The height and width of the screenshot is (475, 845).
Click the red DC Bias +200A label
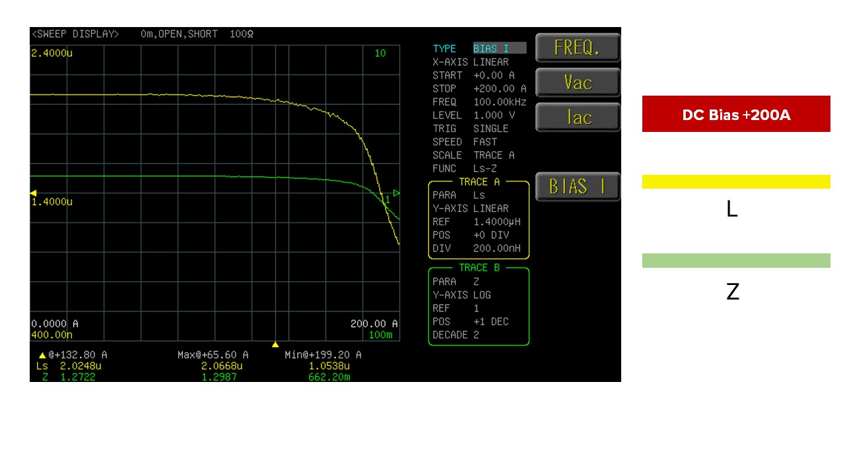click(736, 114)
